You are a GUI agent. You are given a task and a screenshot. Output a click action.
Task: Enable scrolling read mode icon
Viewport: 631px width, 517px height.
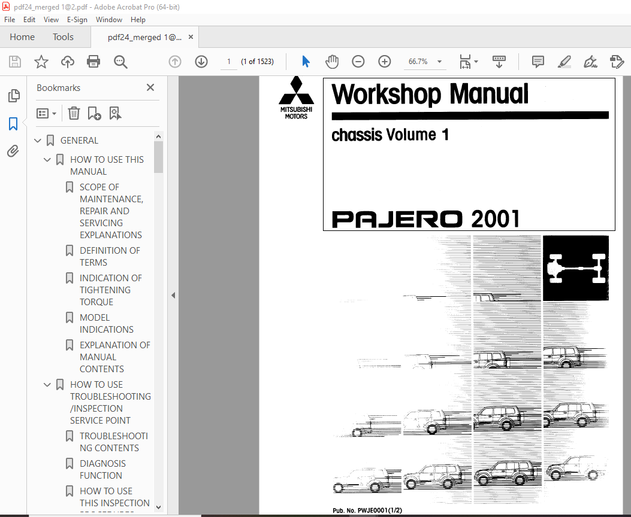(x=499, y=62)
